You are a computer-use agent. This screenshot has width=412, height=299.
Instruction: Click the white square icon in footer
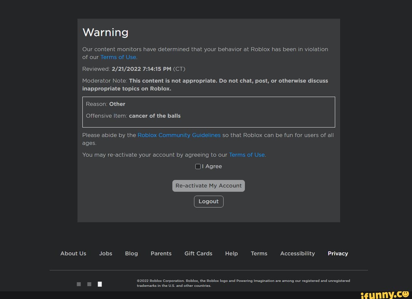(100, 284)
